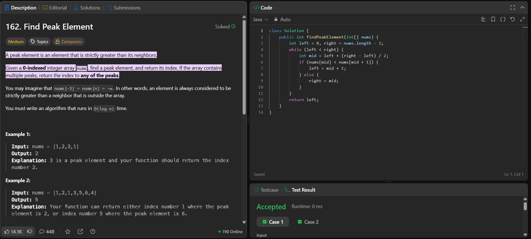531x239 pixels.
Task: Toggle the Auto lock setting
Action: [x=282, y=19]
